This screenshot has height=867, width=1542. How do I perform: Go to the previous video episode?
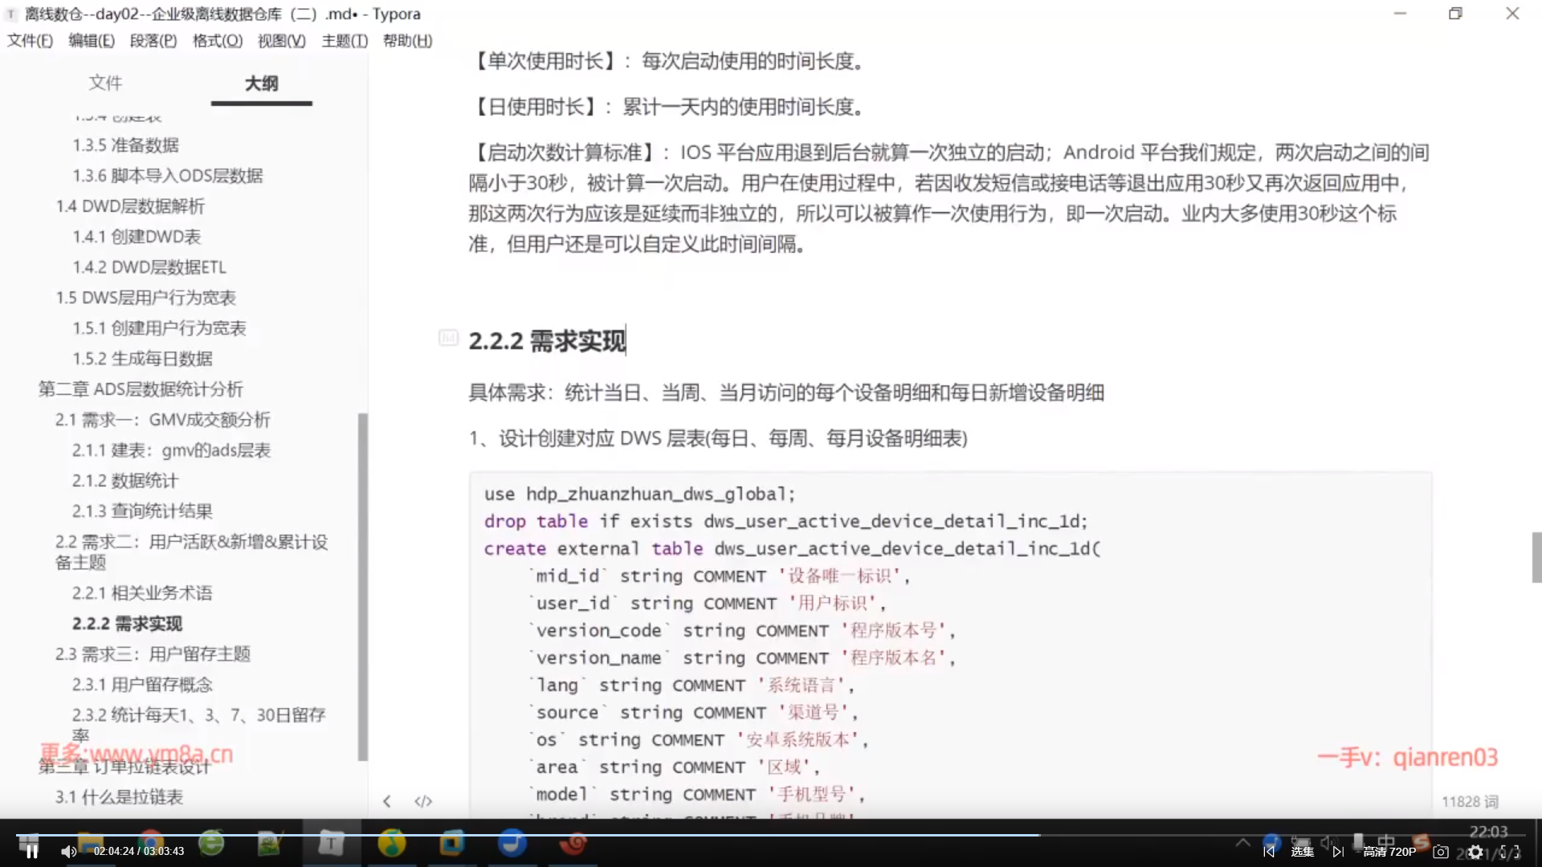(1269, 852)
